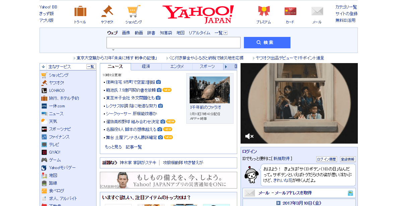Click the 一休.com sidebar icon

point(44,106)
